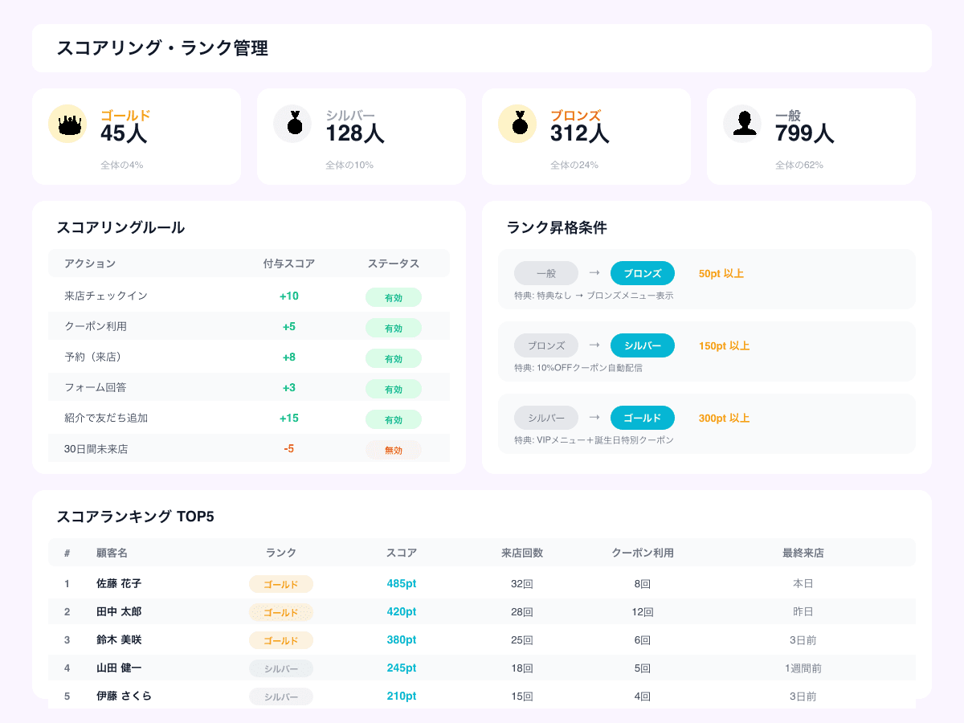The width and height of the screenshot is (964, 723).
Task: Click the Gold rank crown icon
Action: [x=67, y=125]
